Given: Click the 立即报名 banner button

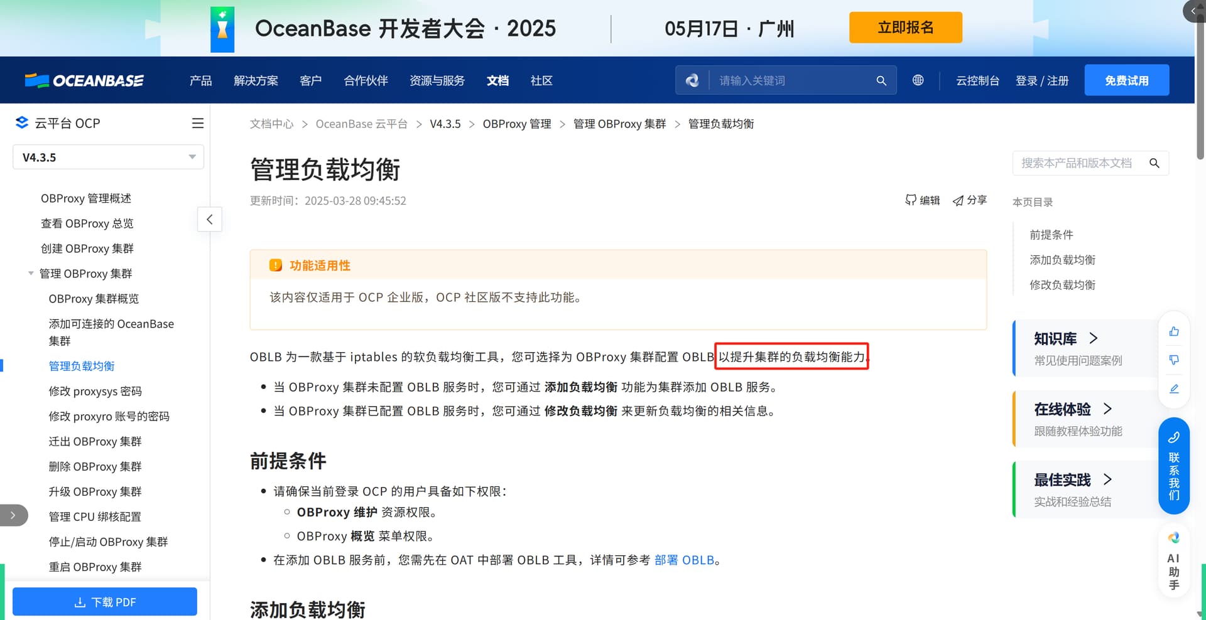Looking at the screenshot, I should pyautogui.click(x=905, y=28).
